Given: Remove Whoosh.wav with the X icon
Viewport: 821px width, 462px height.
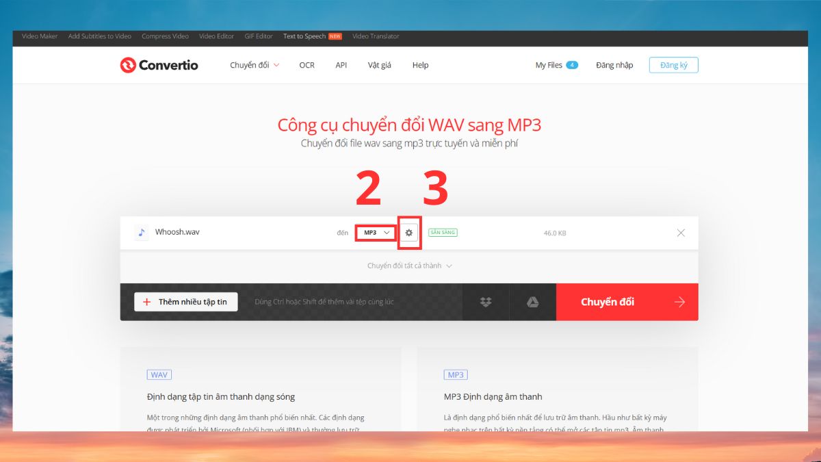Looking at the screenshot, I should click(x=681, y=233).
